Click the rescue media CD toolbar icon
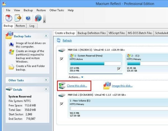The height and width of the screenshot is (131, 168). (9, 18)
